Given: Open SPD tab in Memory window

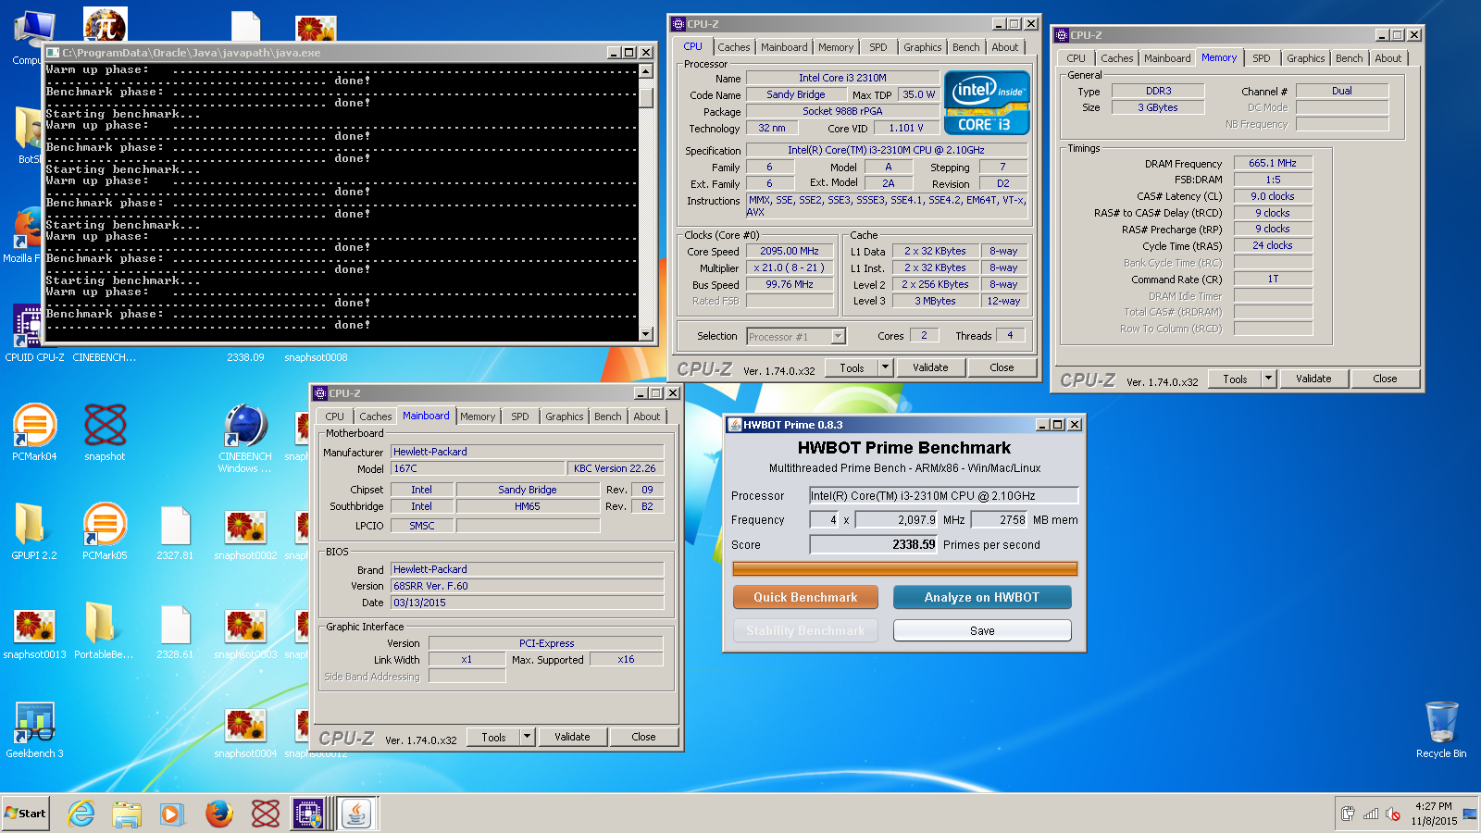Looking at the screenshot, I should click(x=1262, y=58).
